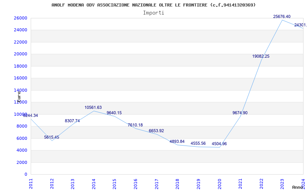Screen dimensions: 307x191
Task: Click the y-axis tick 8000
Action: [x=22, y=126]
